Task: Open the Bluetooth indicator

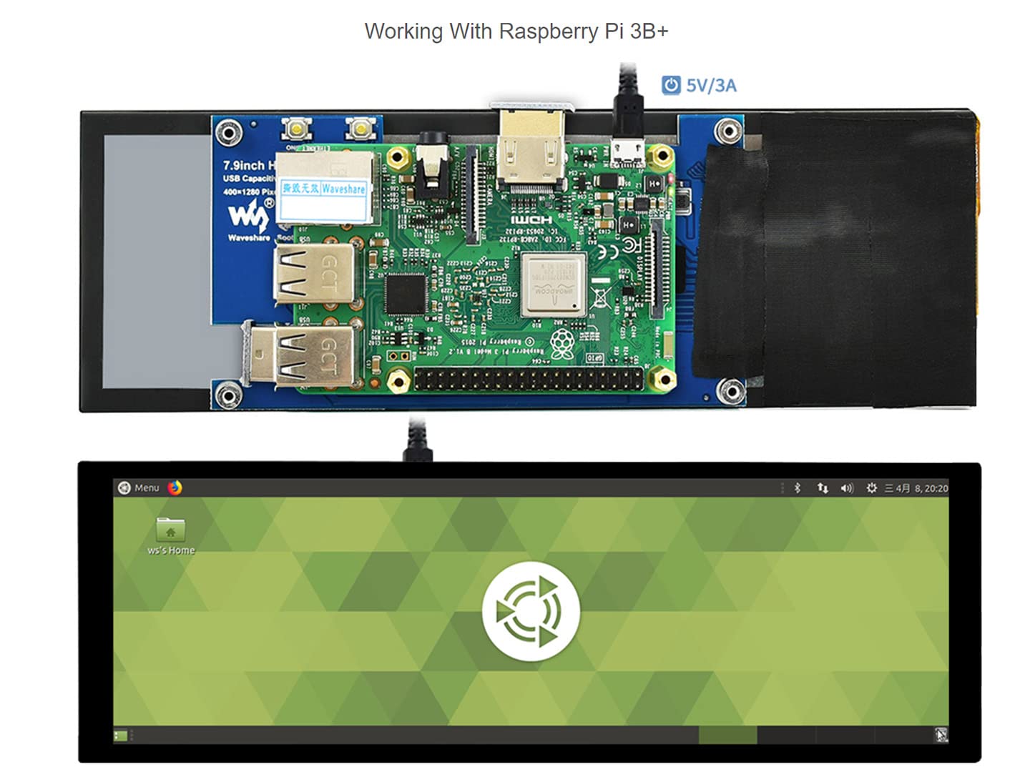Action: coord(798,488)
